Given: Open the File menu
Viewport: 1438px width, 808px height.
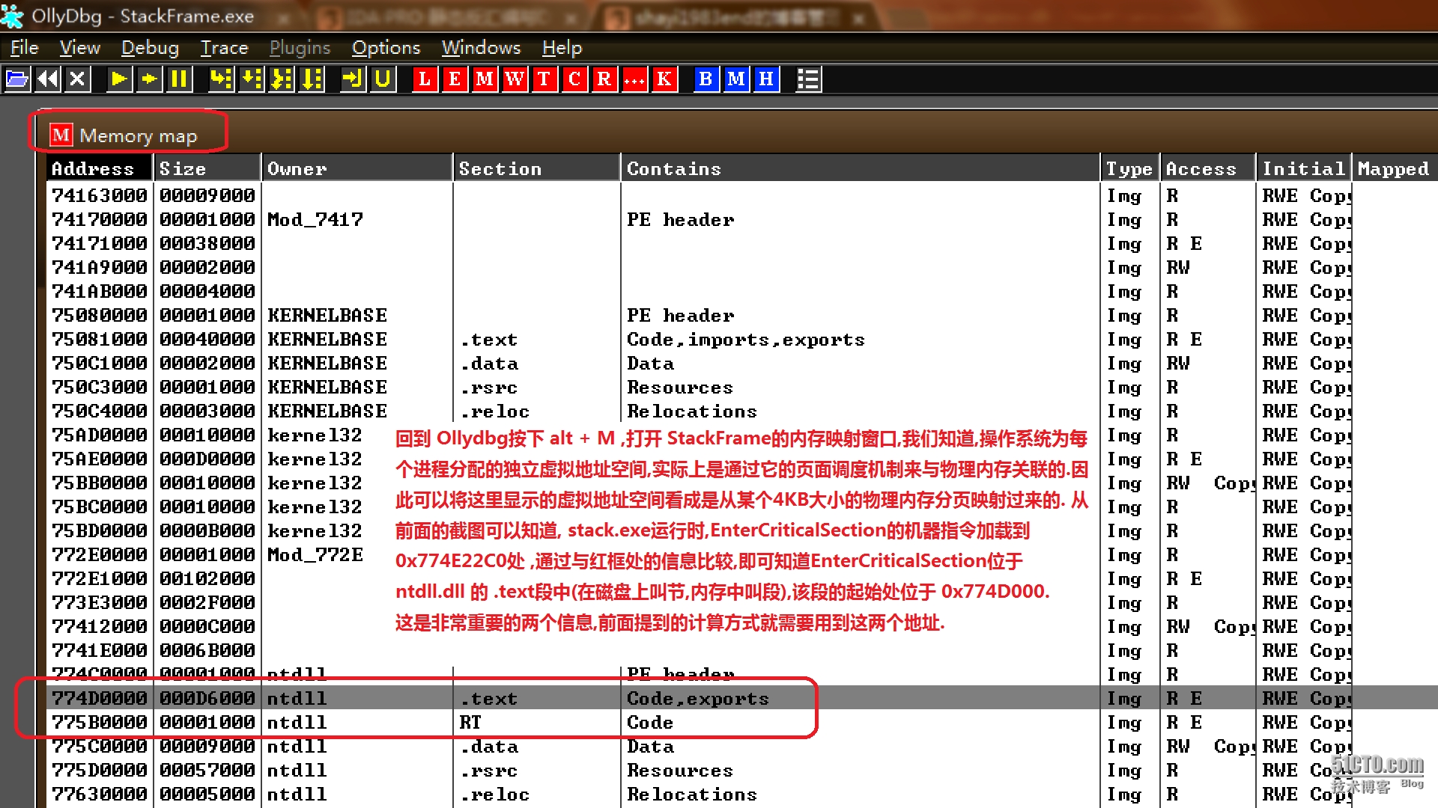Looking at the screenshot, I should click(x=24, y=48).
